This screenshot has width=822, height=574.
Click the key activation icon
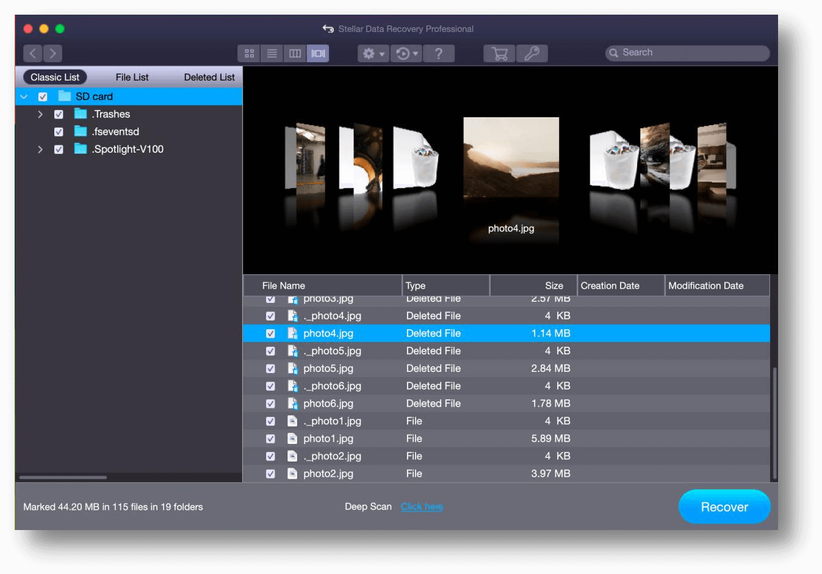pyautogui.click(x=532, y=53)
